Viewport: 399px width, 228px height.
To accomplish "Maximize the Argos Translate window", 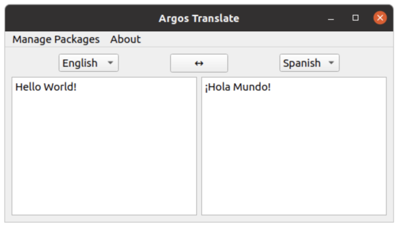I will (355, 18).
